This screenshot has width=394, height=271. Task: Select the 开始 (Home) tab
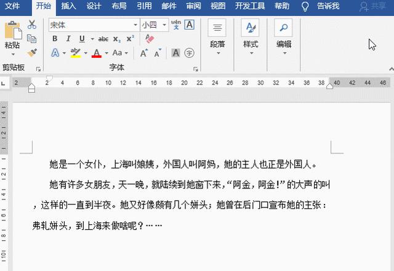[43, 6]
